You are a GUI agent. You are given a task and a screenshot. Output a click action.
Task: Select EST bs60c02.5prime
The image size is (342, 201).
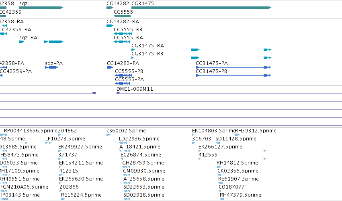[126, 131]
